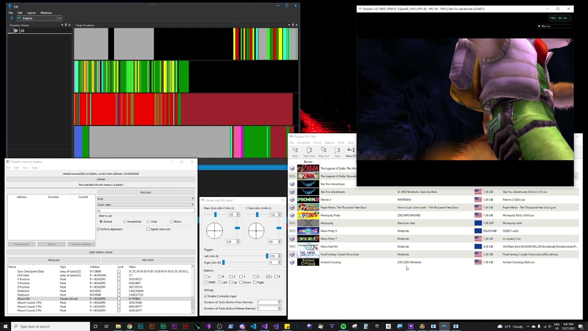Image resolution: width=588 pixels, height=331 pixels.
Task: Toggle the Enforce alignement checkbox
Action: 99,229
